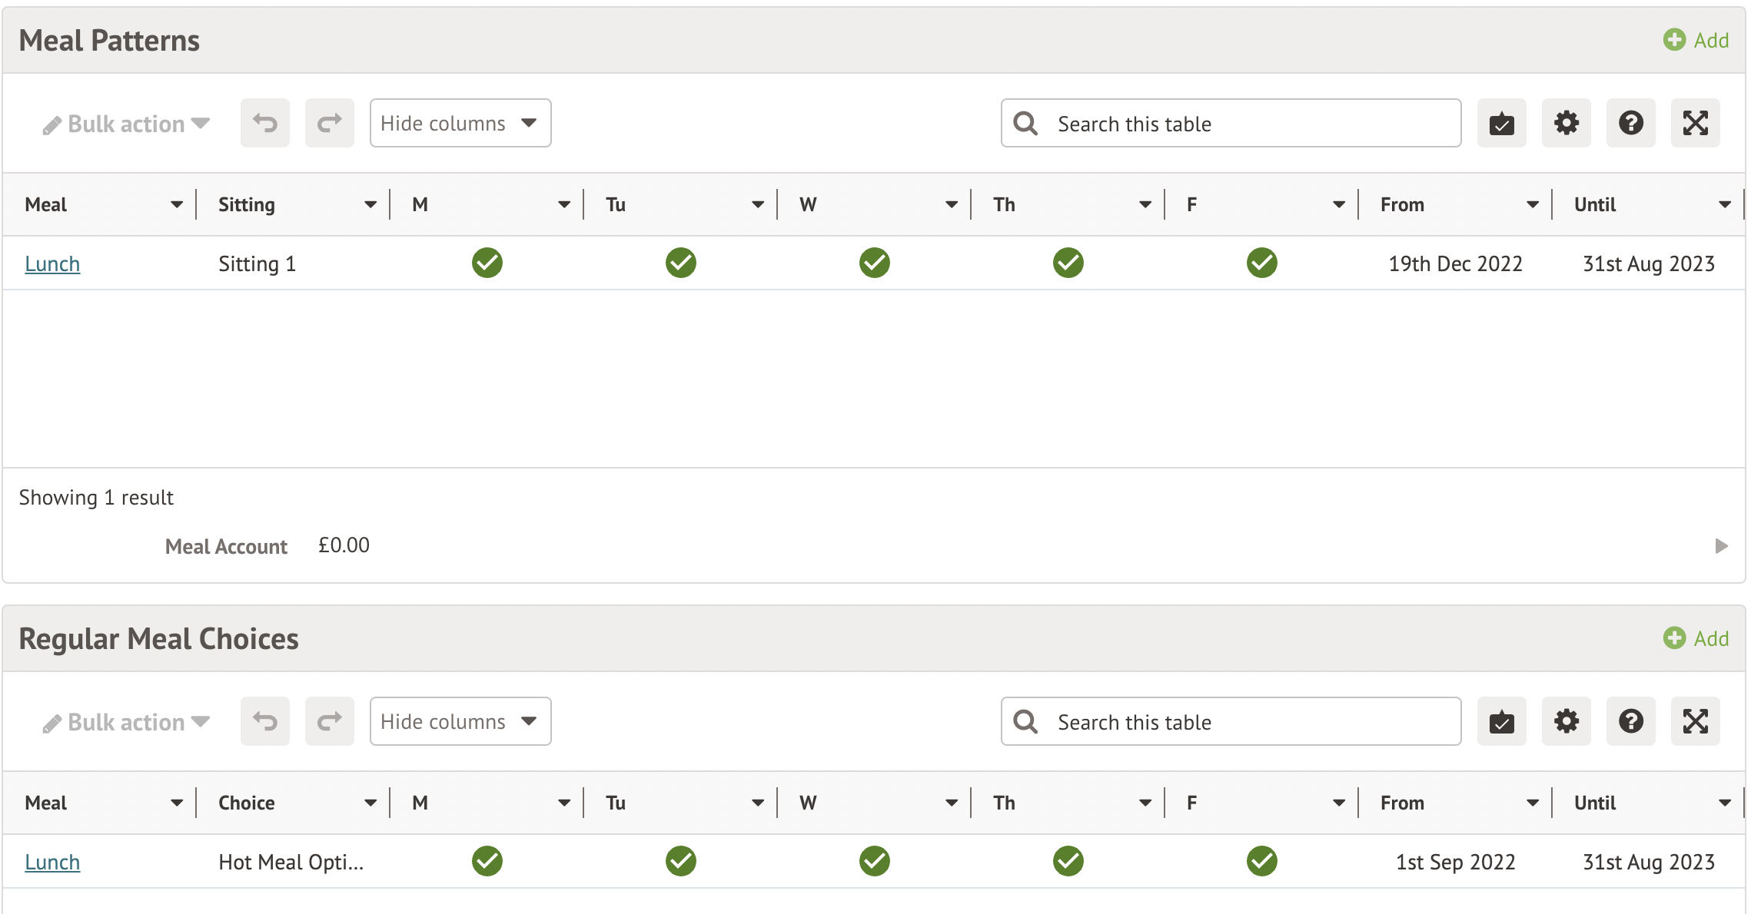Toggle Monday checkmark in Meal Patterns Lunch row
Screen dimensions: 1751x914
coord(487,263)
